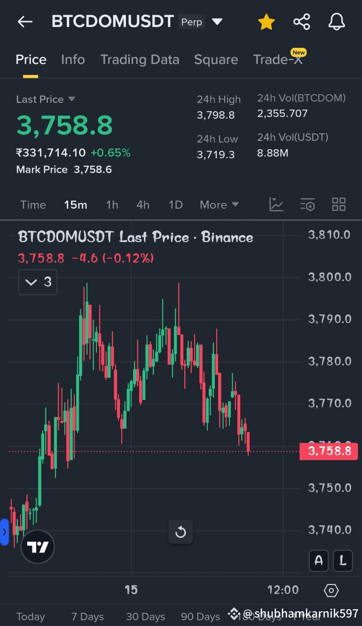The width and height of the screenshot is (362, 626).
Task: Open hexagon chart scale settings icon
Action: pos(331,590)
